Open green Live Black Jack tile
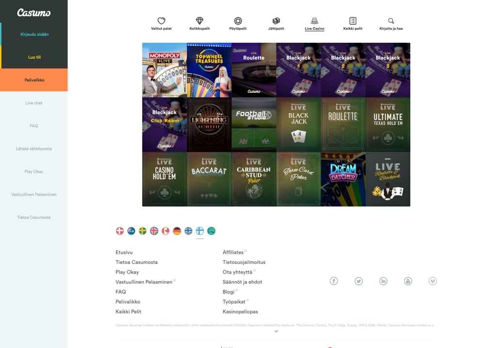 (x=298, y=125)
